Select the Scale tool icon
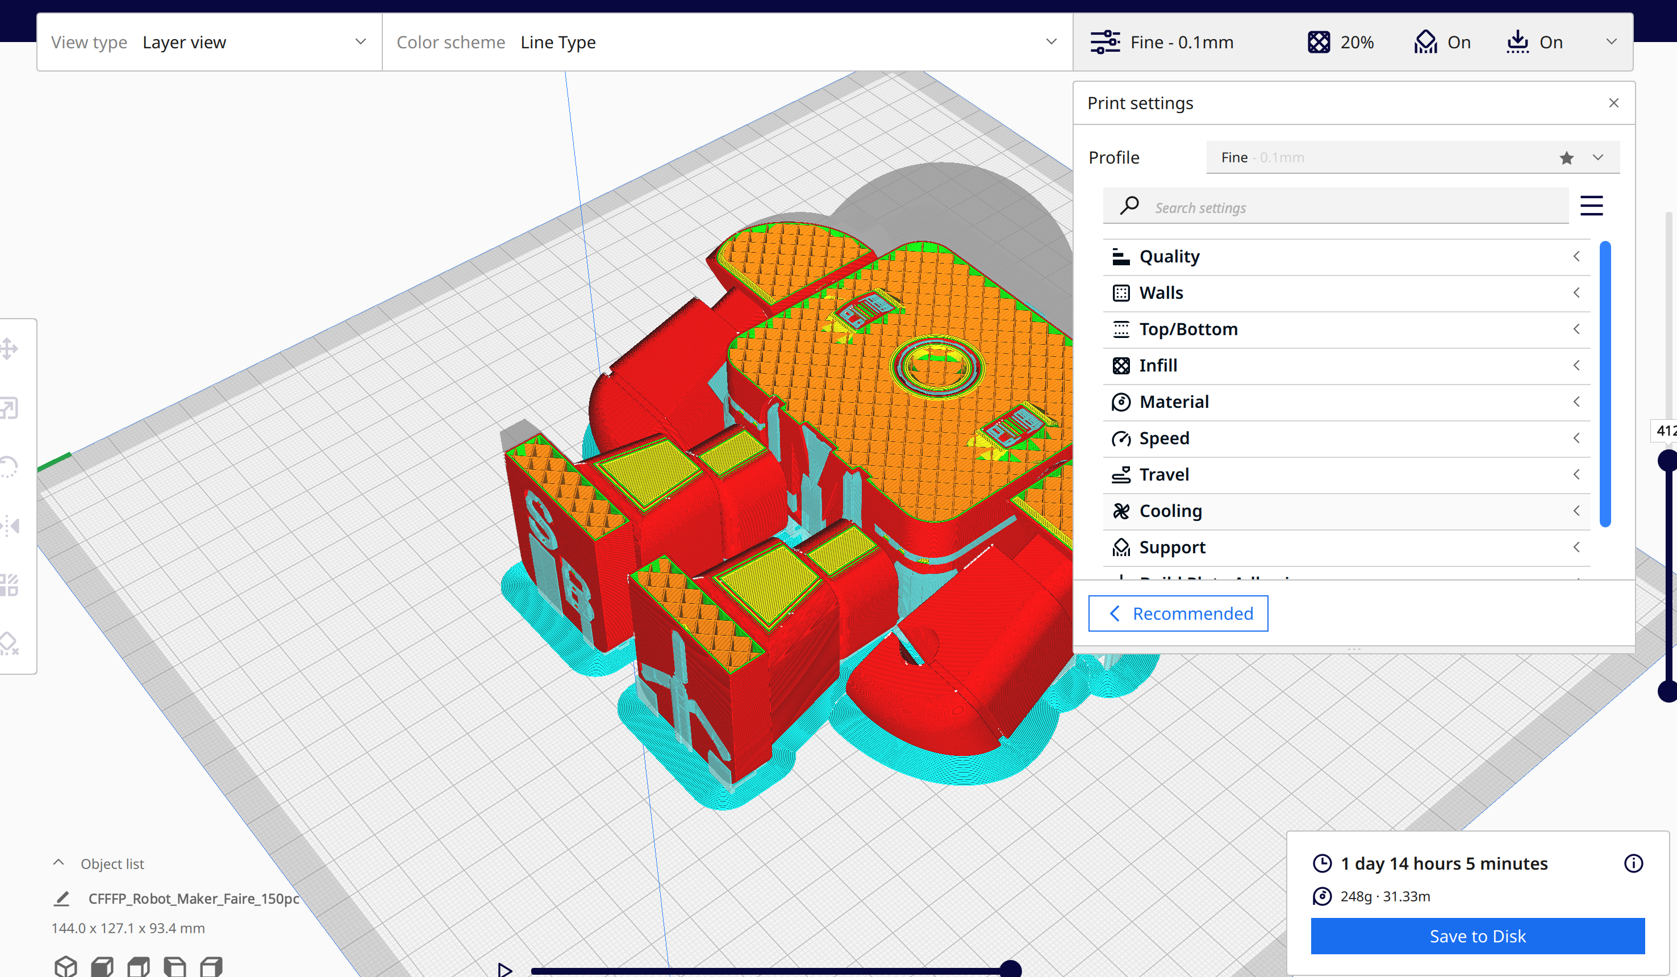Image resolution: width=1677 pixels, height=977 pixels. coord(9,407)
